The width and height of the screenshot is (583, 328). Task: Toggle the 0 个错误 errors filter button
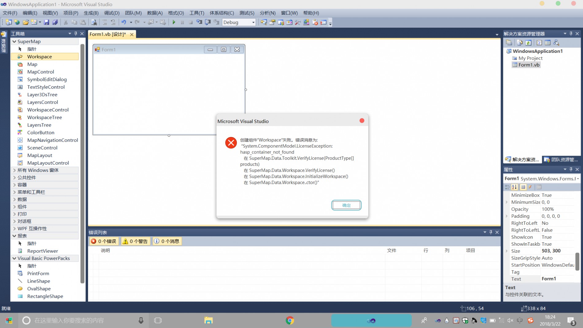pos(104,241)
